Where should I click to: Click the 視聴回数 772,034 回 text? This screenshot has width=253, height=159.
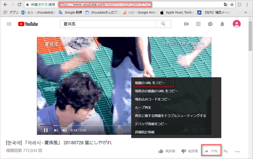[24, 150]
